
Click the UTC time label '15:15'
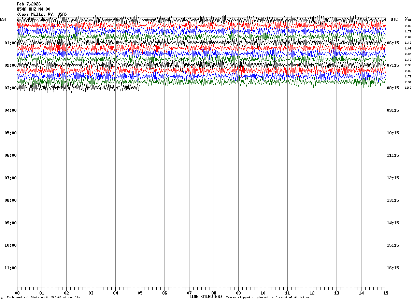pos(393,245)
